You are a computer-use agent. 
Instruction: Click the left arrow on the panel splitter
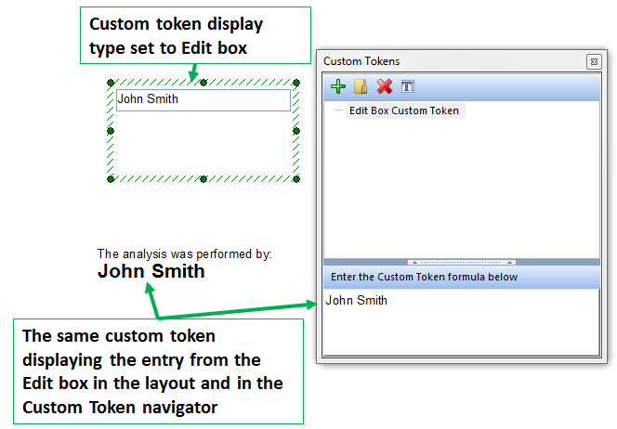[x=414, y=262]
